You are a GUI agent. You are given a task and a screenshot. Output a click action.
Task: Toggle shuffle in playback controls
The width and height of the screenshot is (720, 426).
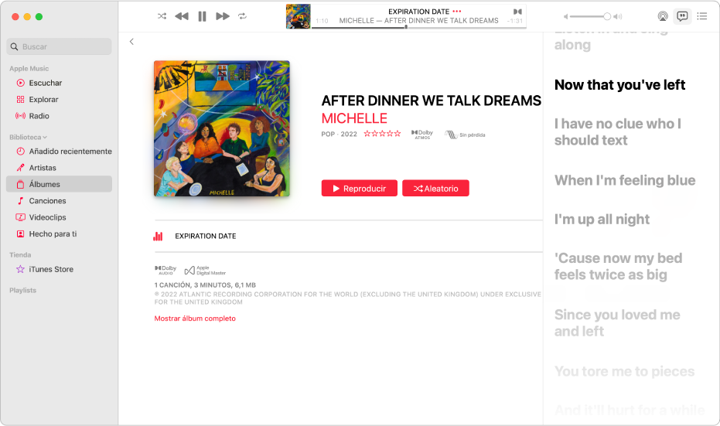162,16
